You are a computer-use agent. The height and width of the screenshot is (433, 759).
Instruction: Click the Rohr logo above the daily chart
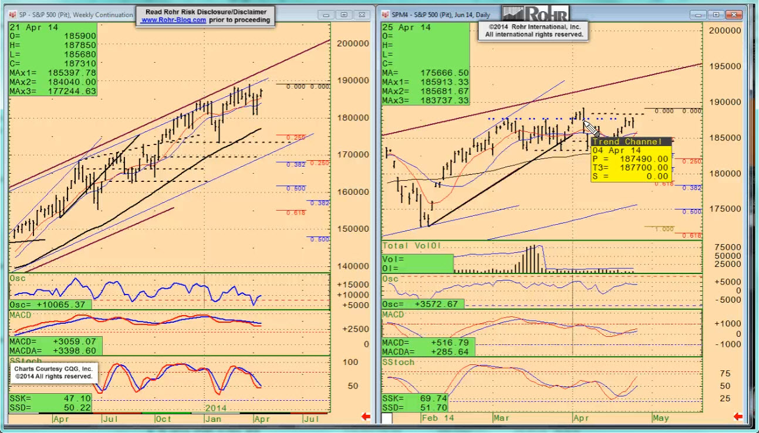536,13
